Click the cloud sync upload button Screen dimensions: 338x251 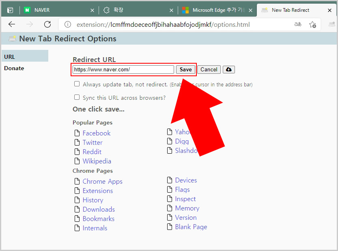point(229,70)
